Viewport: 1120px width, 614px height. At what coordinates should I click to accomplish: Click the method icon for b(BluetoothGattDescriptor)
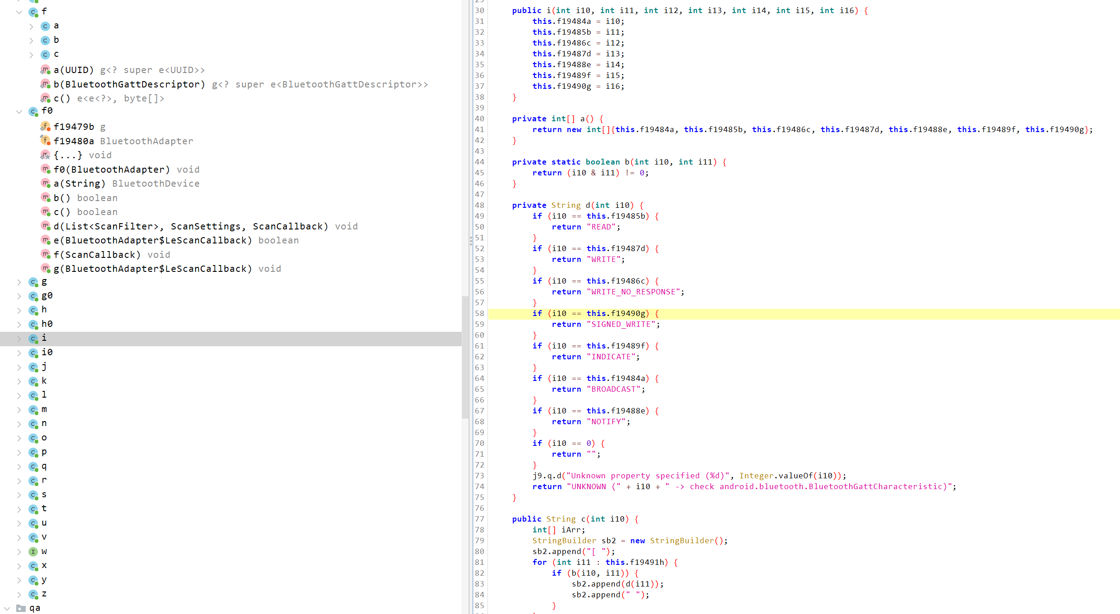[x=45, y=84]
